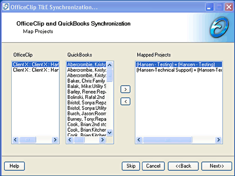
Task: Click the OfficeClip list scroll right arrow
Action: (55, 140)
